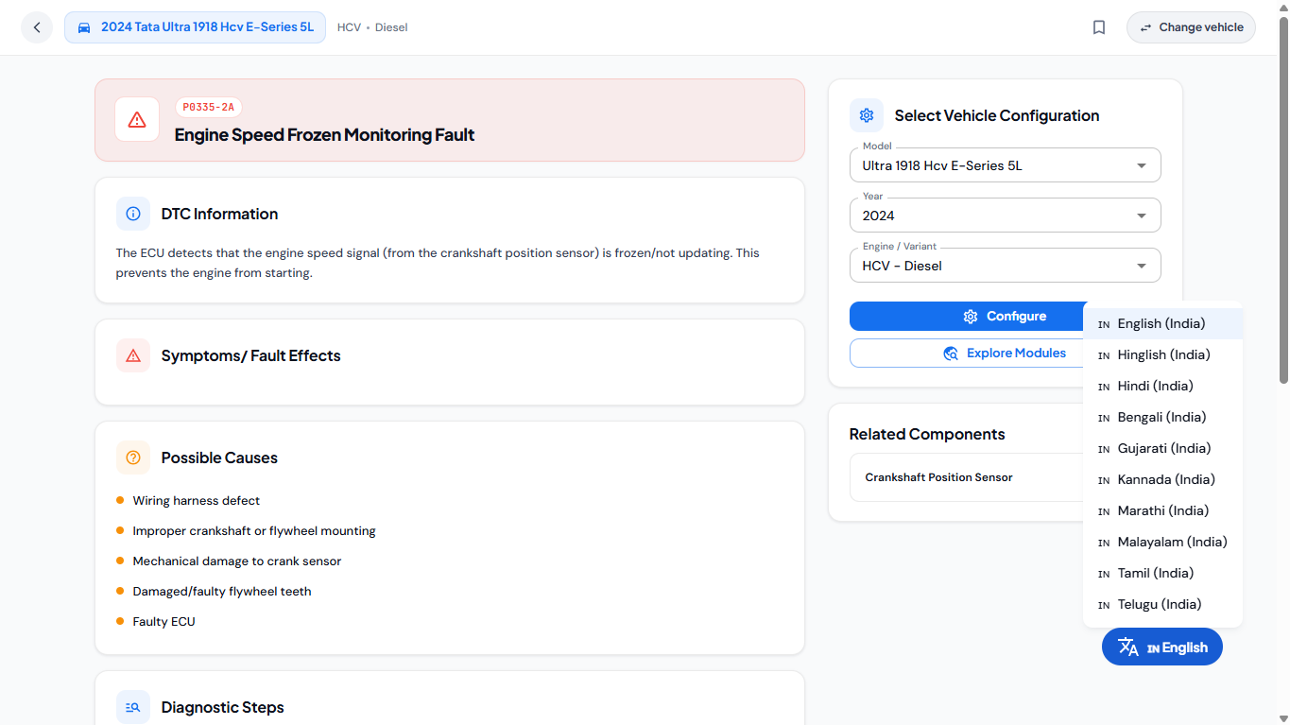This screenshot has height=725, width=1290.
Task: Click the Symptoms/Fault Effects warning icon
Action: click(x=133, y=355)
